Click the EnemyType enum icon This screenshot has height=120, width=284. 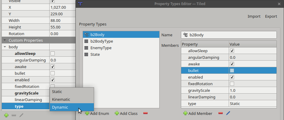click(x=86, y=48)
